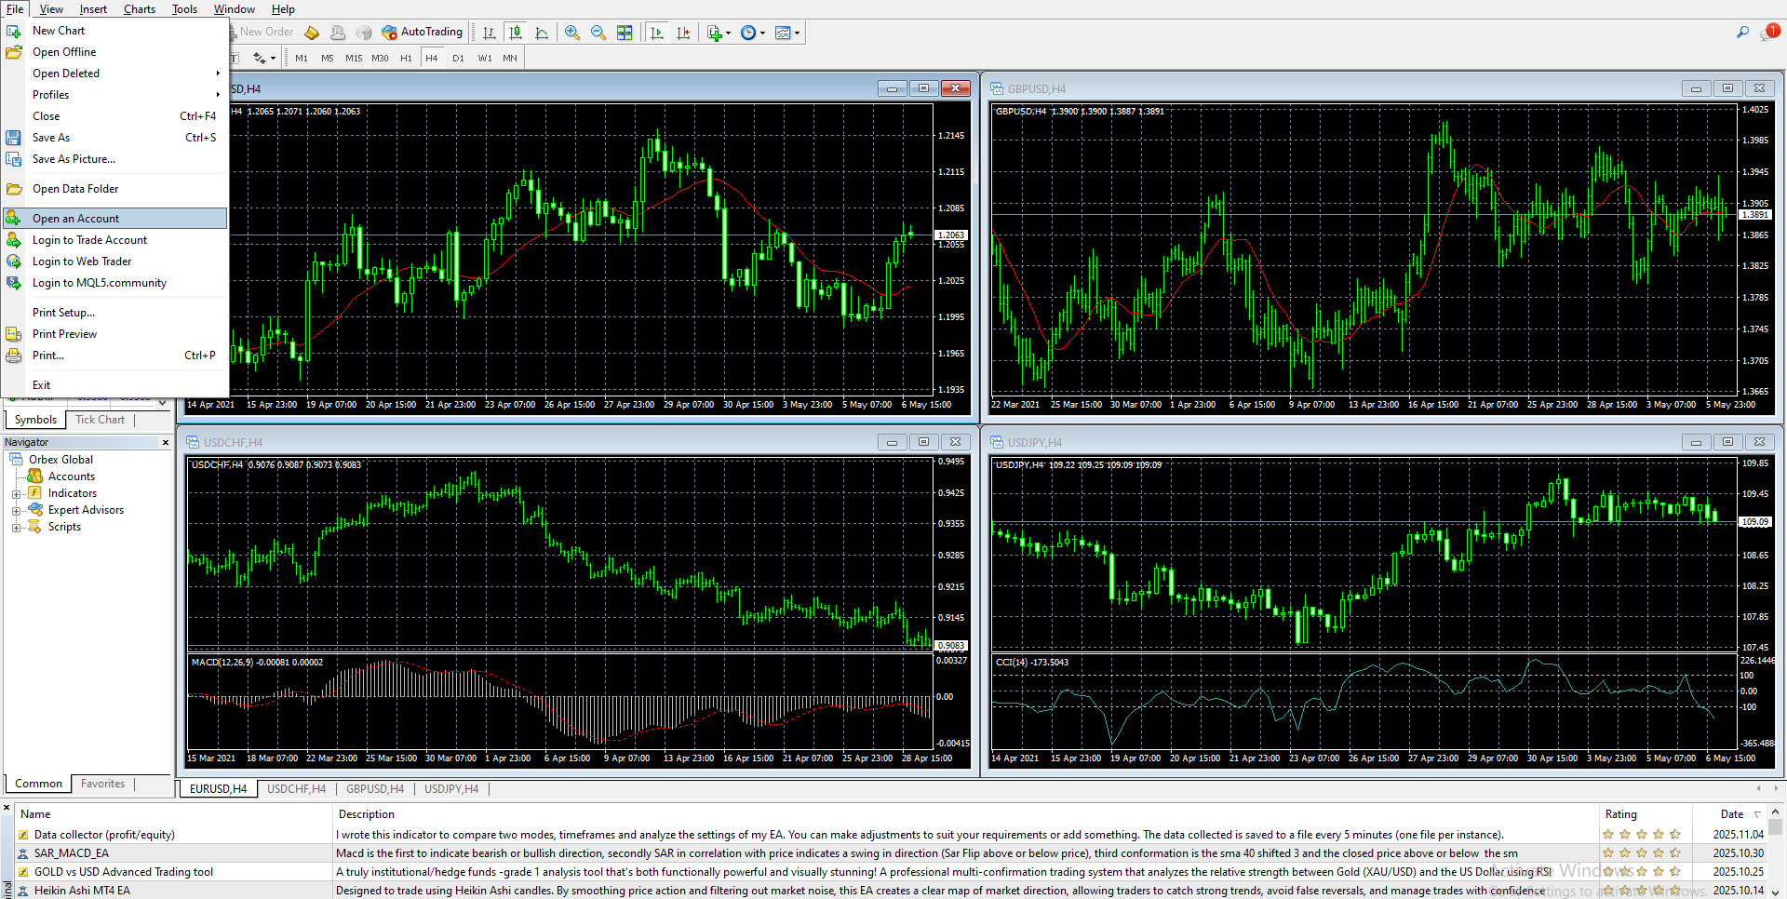Image resolution: width=1787 pixels, height=899 pixels.
Task: Toggle the chart shift button
Action: point(683,33)
